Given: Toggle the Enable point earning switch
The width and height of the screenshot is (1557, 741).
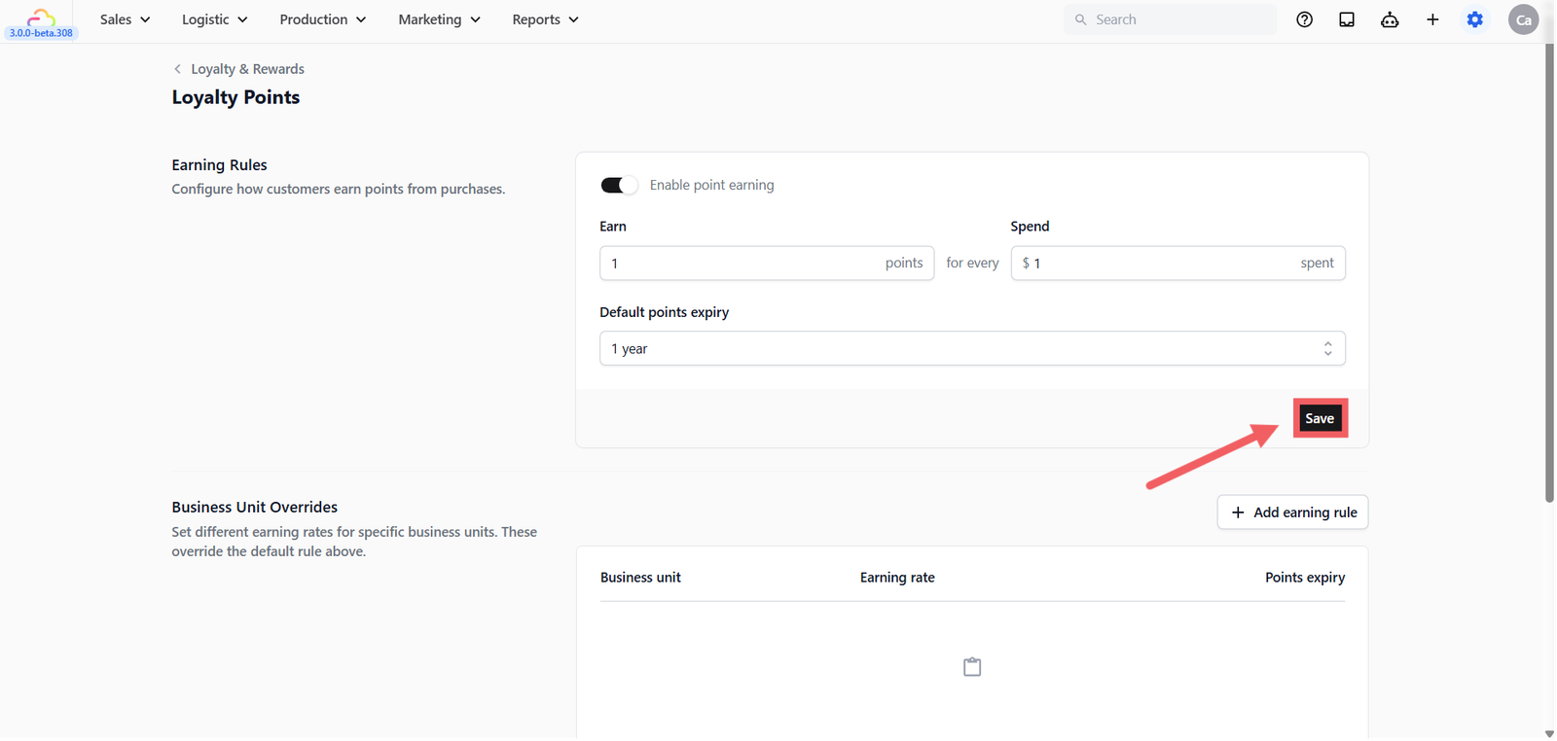Looking at the screenshot, I should click(619, 185).
